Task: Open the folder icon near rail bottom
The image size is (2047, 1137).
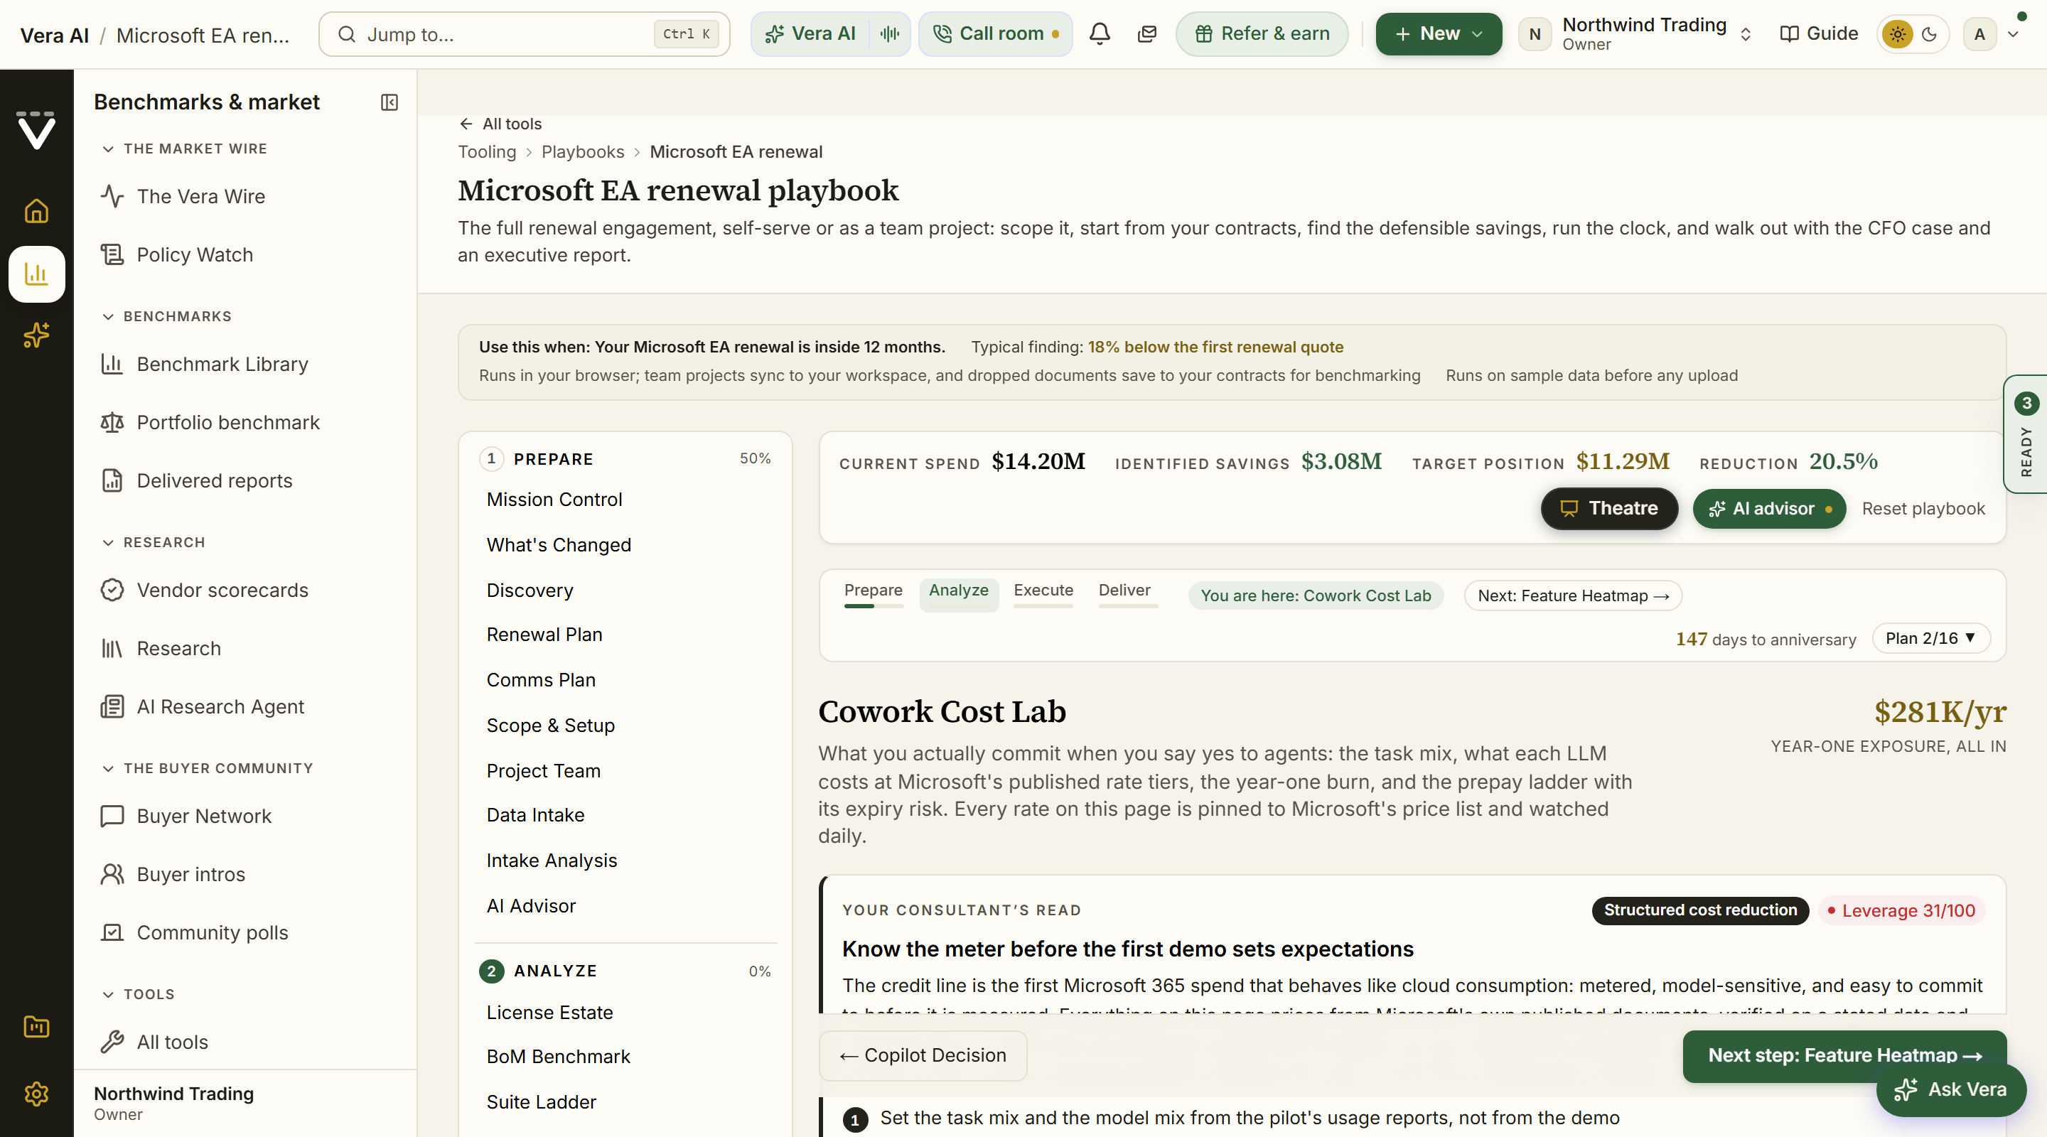Action: click(36, 1027)
